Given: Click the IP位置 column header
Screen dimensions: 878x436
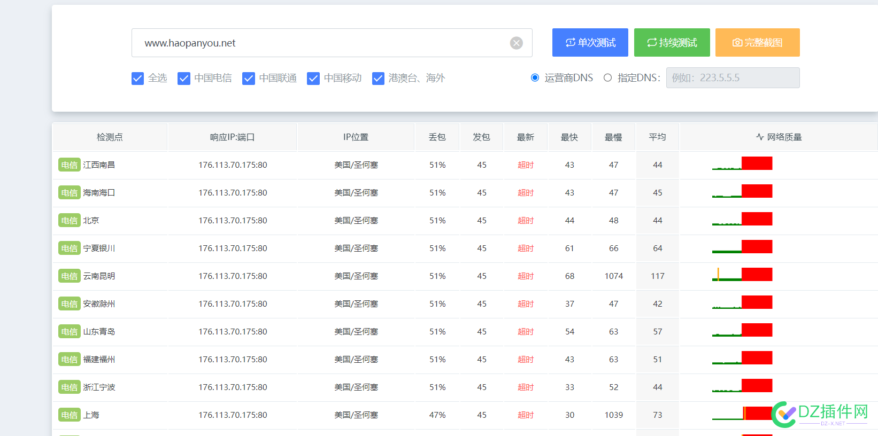Looking at the screenshot, I should (356, 137).
